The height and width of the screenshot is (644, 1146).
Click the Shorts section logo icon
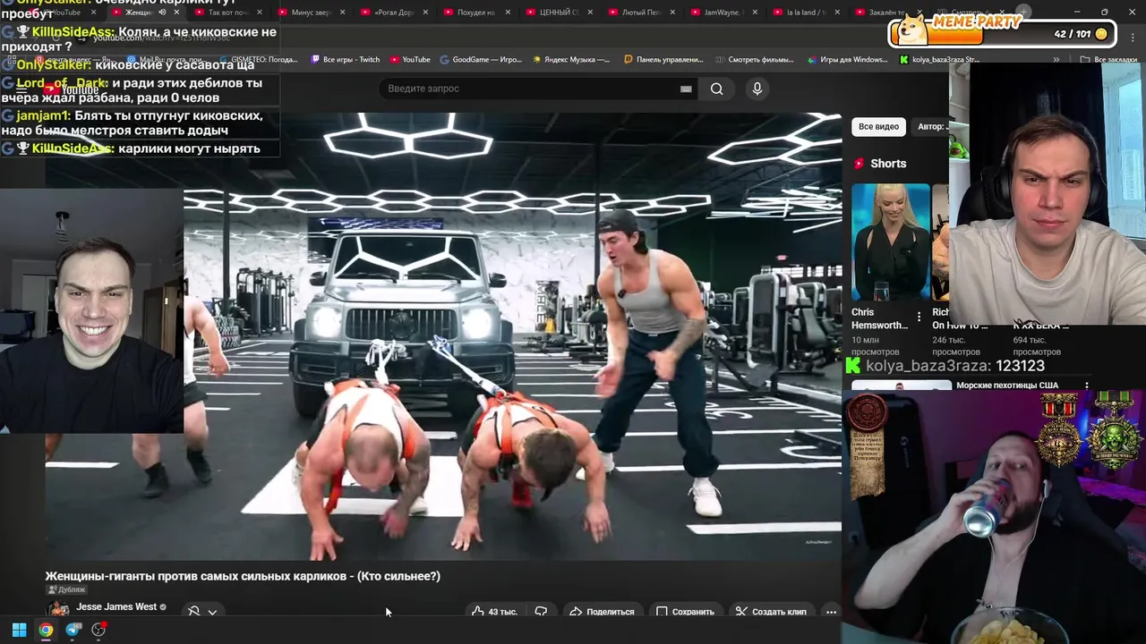(x=859, y=164)
